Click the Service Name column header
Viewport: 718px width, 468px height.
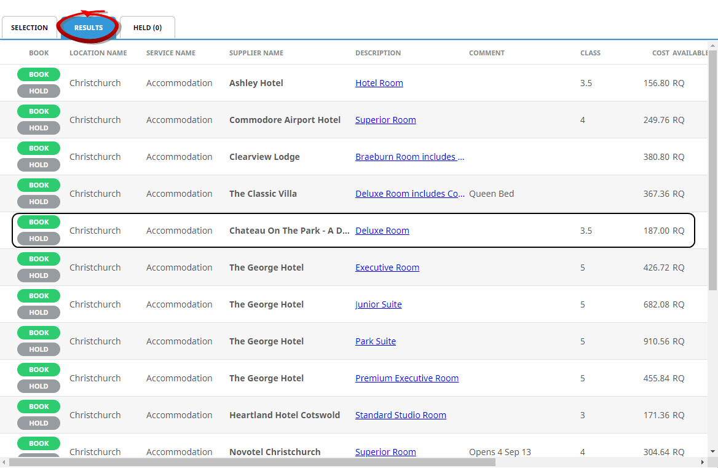point(171,53)
